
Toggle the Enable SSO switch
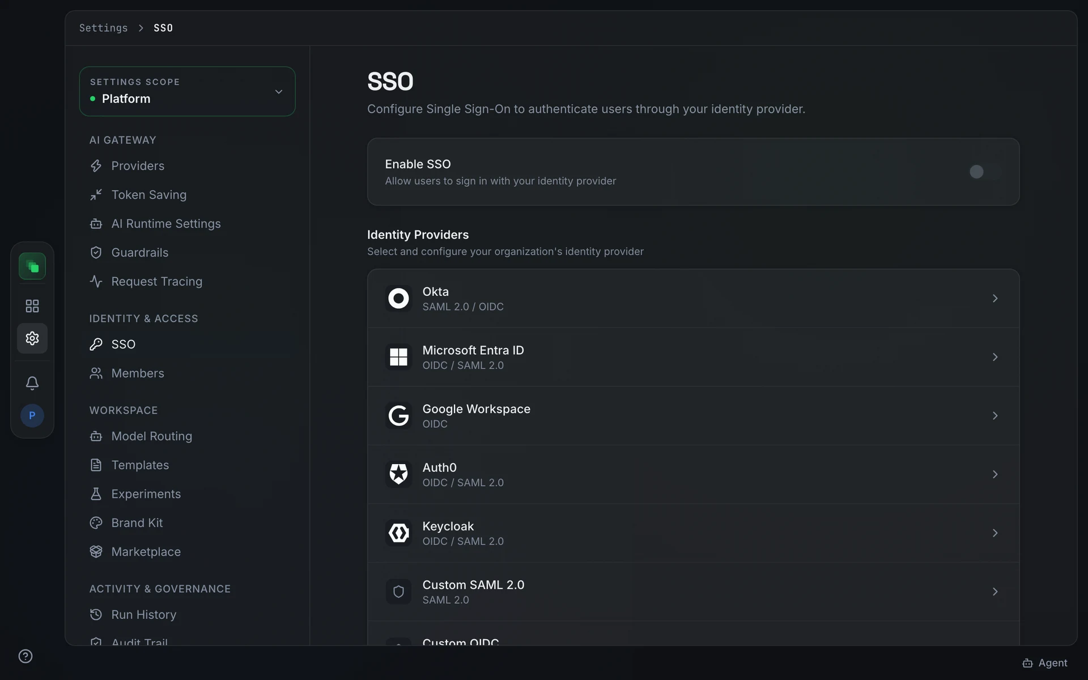tap(985, 172)
